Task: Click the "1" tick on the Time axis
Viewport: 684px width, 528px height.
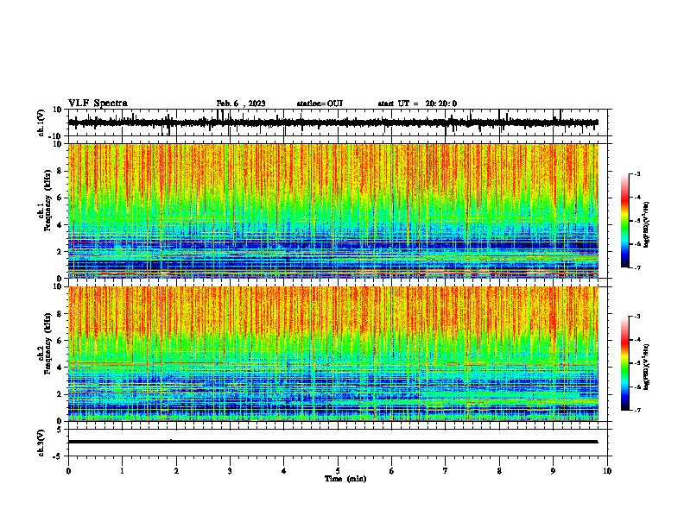Action: point(122,471)
